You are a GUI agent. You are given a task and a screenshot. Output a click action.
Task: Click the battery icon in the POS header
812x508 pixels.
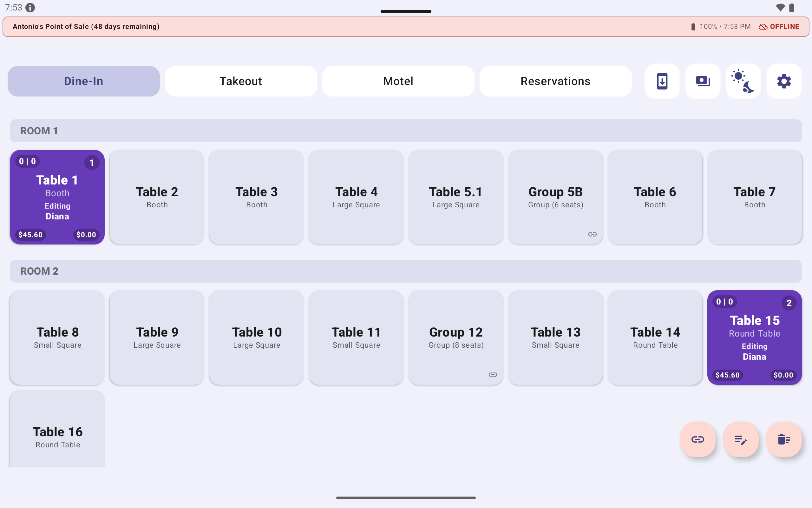693,27
